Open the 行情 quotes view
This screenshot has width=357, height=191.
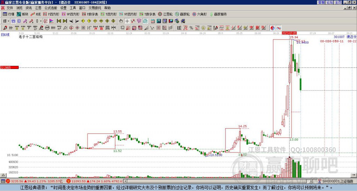point(8,14)
